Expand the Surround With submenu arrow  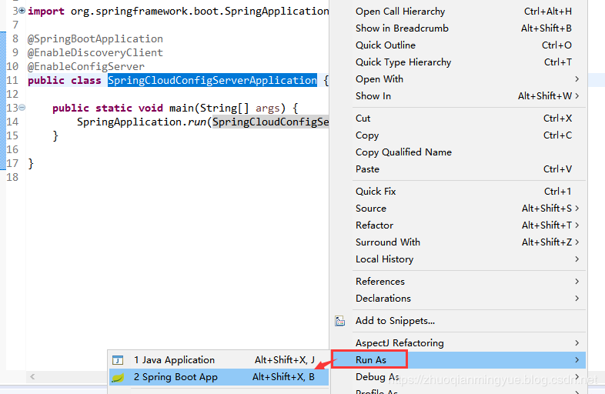[x=577, y=242]
